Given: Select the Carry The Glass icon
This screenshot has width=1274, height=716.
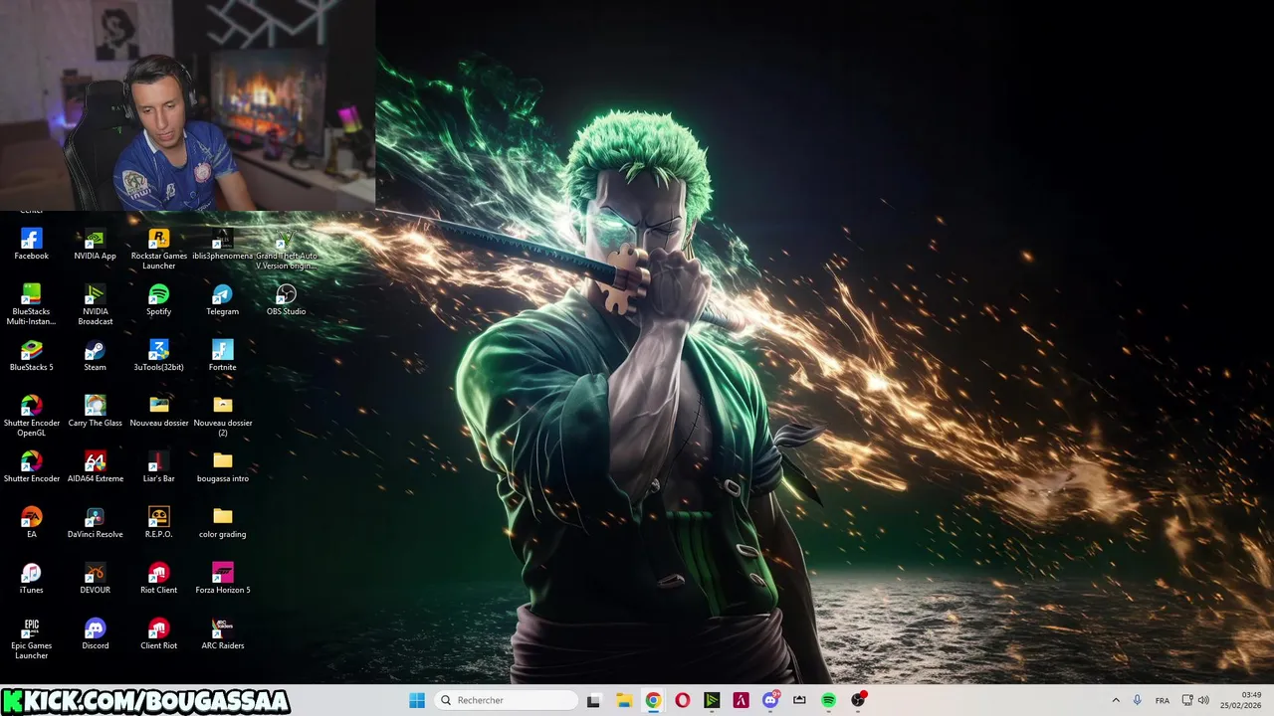Looking at the screenshot, I should click(x=95, y=411).
